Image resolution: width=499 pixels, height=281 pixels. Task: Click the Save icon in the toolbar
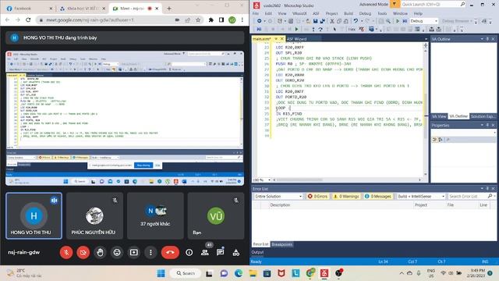pyautogui.click(x=315, y=21)
